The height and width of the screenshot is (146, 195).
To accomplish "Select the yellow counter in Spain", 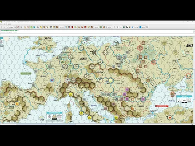I will 17,104.
